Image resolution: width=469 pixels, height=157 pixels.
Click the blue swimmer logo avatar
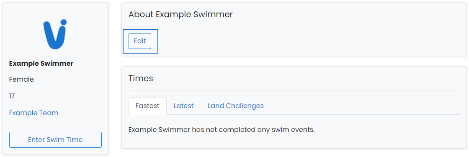[55, 34]
